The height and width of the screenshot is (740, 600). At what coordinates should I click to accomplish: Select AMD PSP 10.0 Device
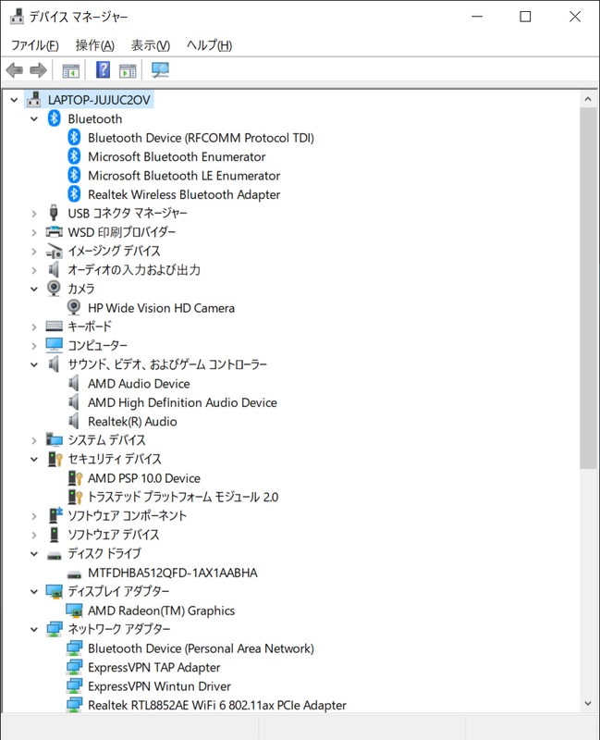[x=144, y=478]
